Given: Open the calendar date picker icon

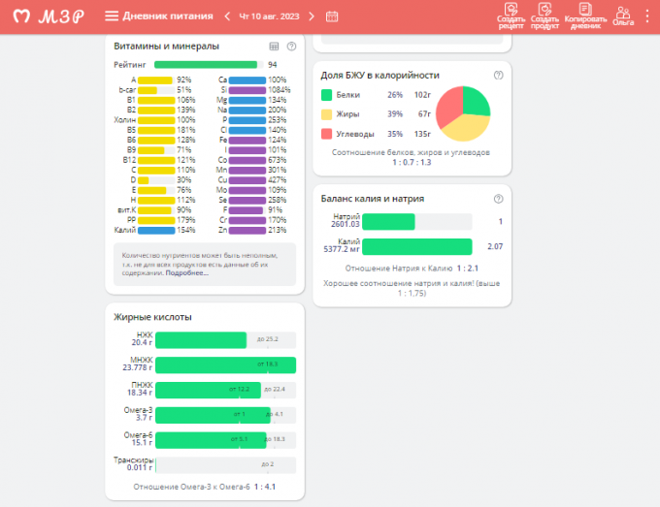Looking at the screenshot, I should point(332,16).
